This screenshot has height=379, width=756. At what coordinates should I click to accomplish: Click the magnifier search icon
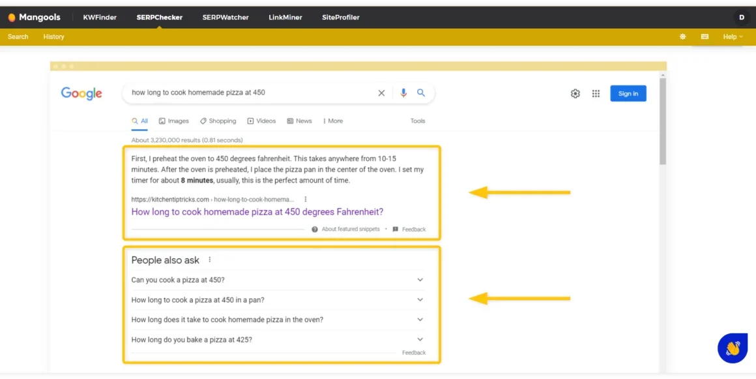[x=421, y=93]
